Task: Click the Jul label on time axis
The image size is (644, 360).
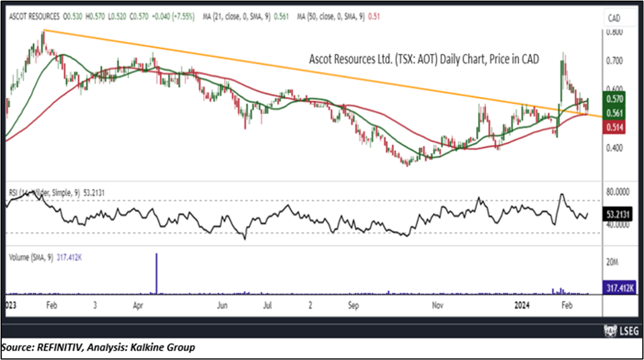Action: point(267,305)
